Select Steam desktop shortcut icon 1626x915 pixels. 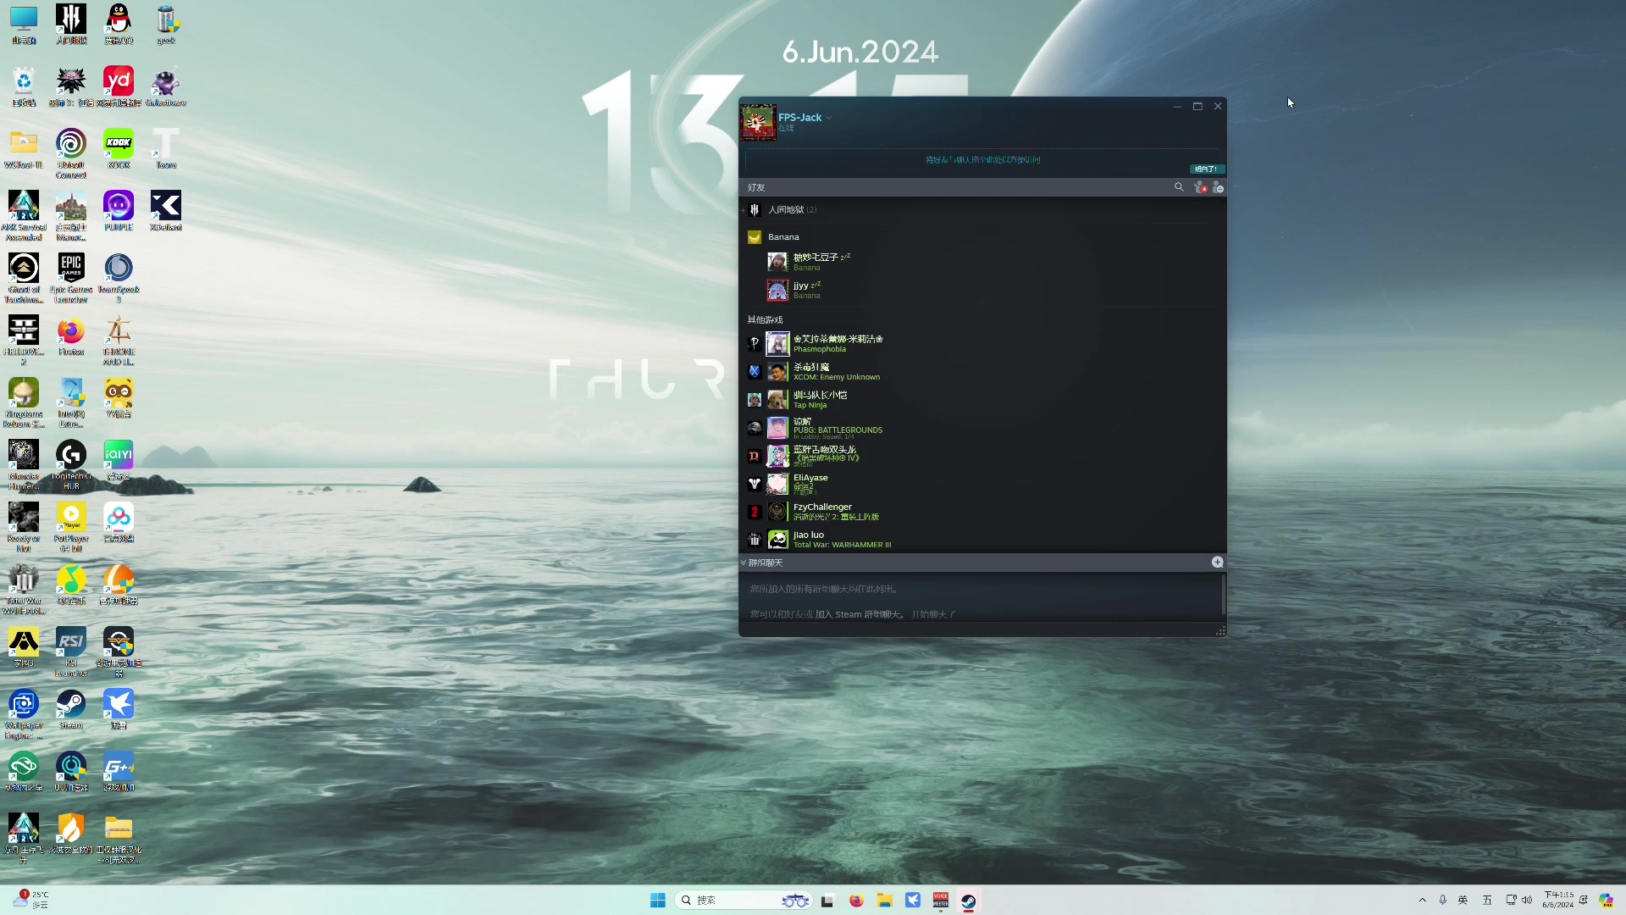coord(71,708)
